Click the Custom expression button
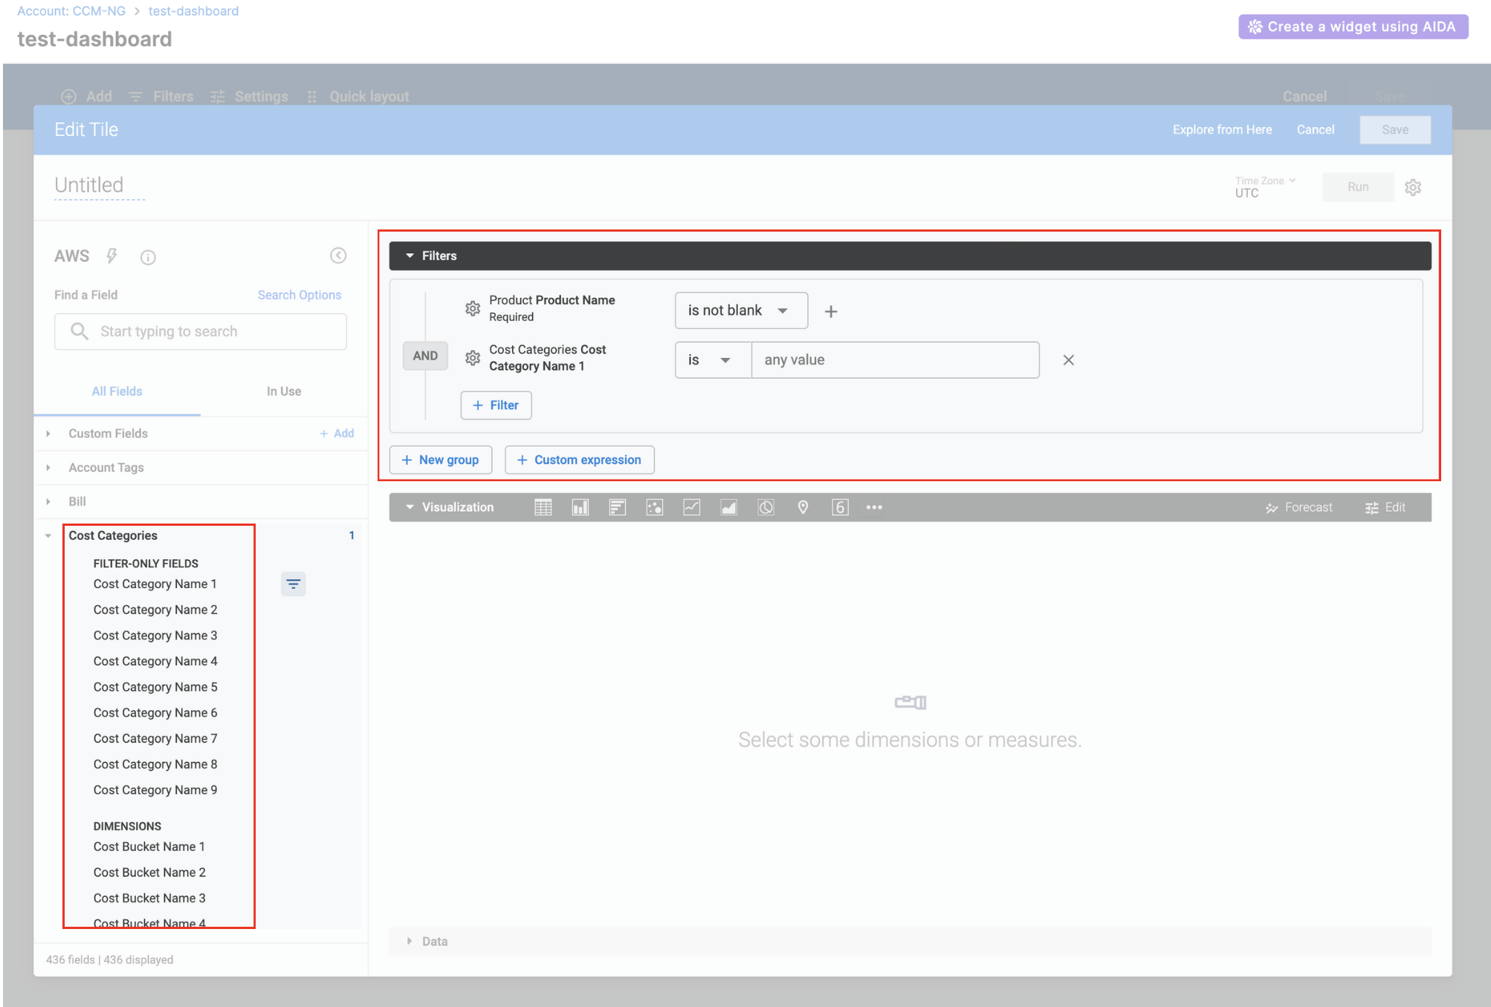 (579, 460)
